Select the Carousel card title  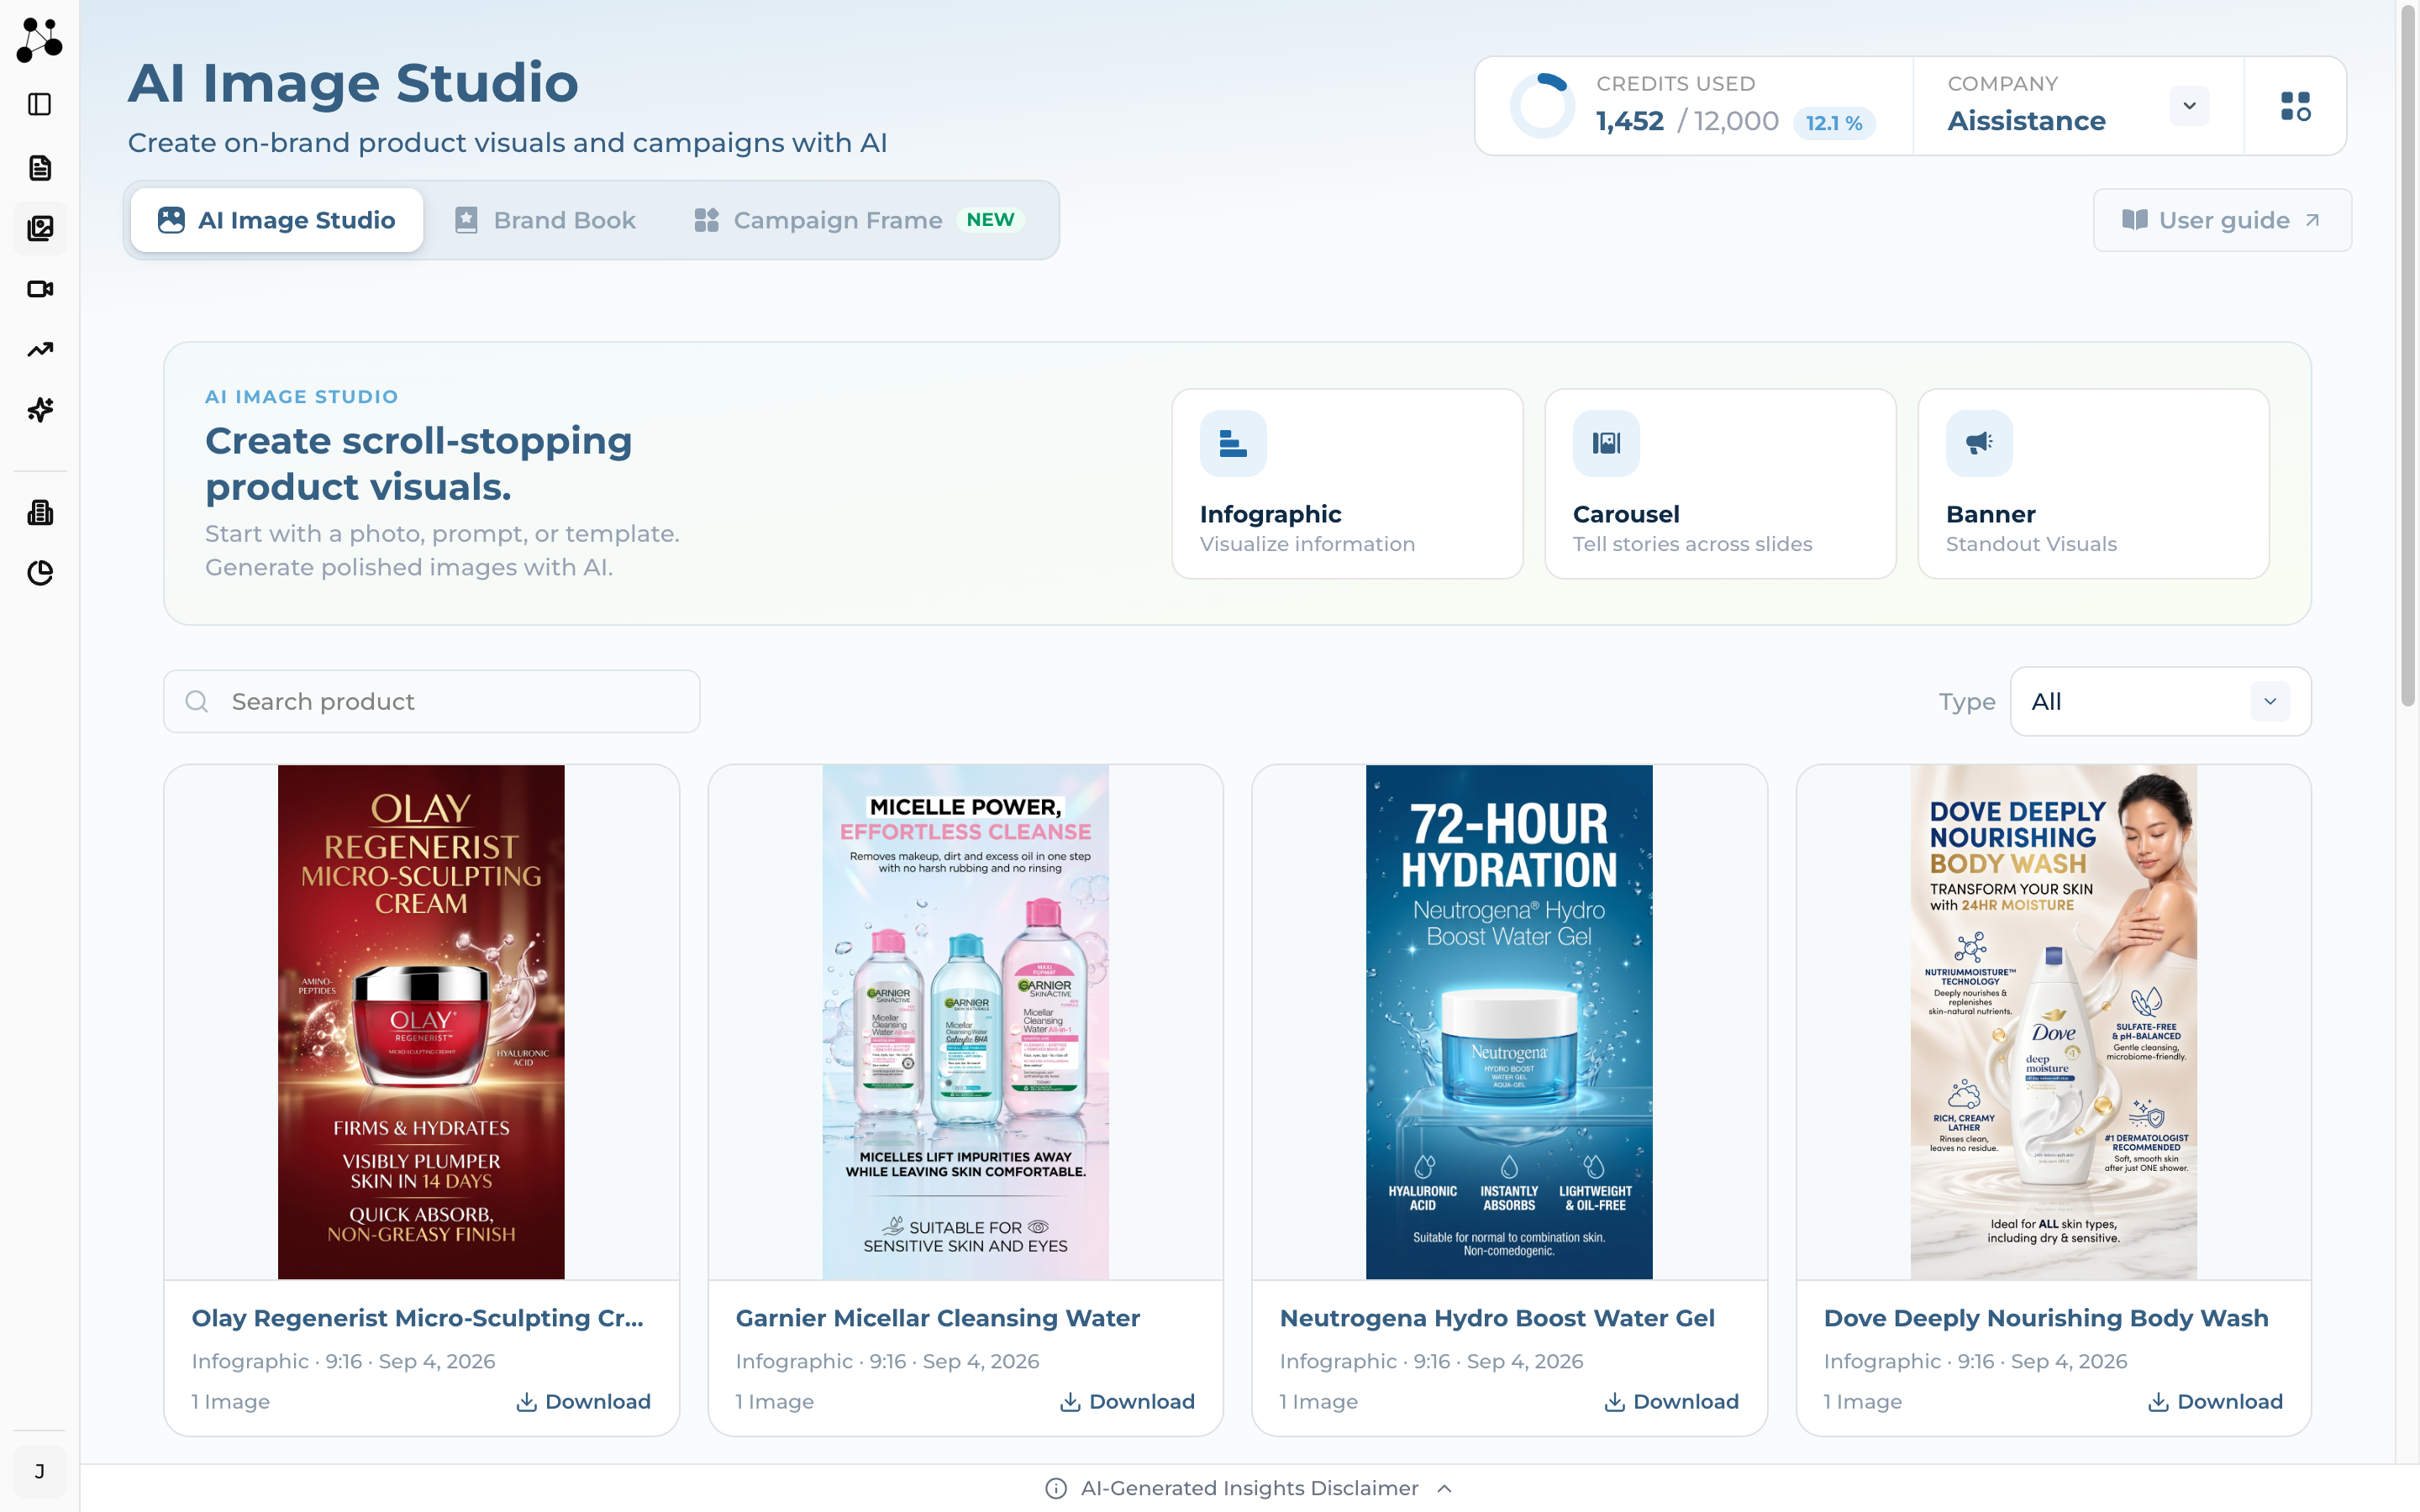pyautogui.click(x=1626, y=514)
